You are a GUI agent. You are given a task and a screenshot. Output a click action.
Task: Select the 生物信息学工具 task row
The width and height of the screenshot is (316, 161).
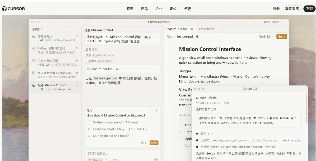pyautogui.click(x=55, y=62)
